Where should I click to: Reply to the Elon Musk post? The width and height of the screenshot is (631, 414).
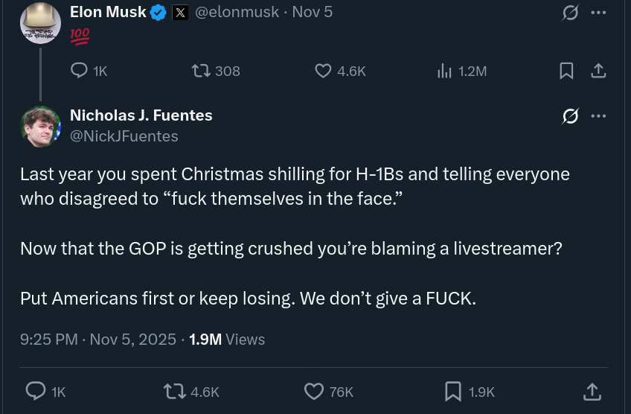[80, 71]
